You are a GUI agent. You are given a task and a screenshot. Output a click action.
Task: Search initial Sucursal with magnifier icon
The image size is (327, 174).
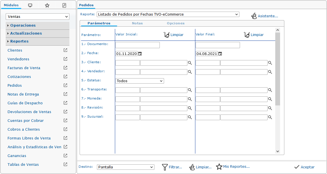click(x=190, y=117)
